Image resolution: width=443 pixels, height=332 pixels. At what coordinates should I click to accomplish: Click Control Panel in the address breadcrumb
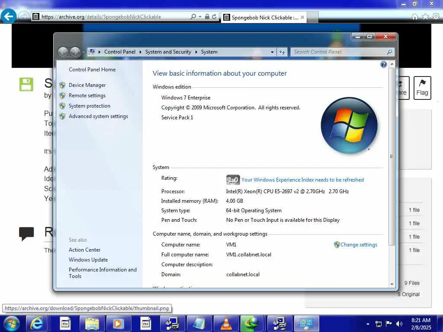coord(120,52)
